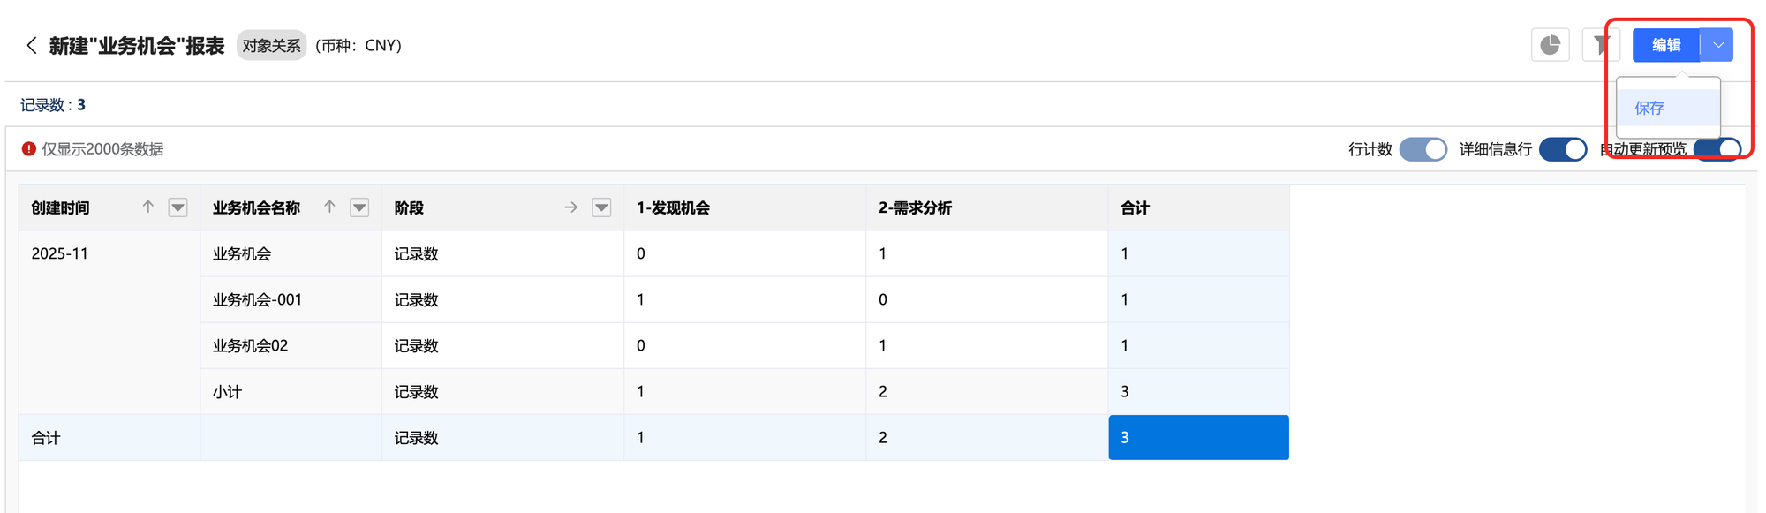
Task: Click the 2025-11 date group cell
Action: [x=60, y=254]
